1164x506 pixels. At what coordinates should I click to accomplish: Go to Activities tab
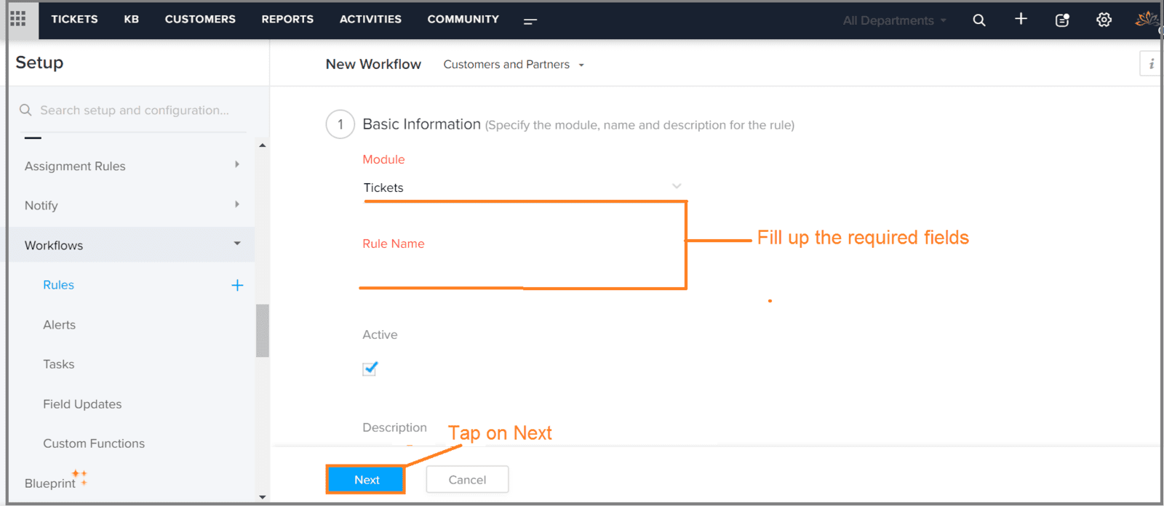370,19
